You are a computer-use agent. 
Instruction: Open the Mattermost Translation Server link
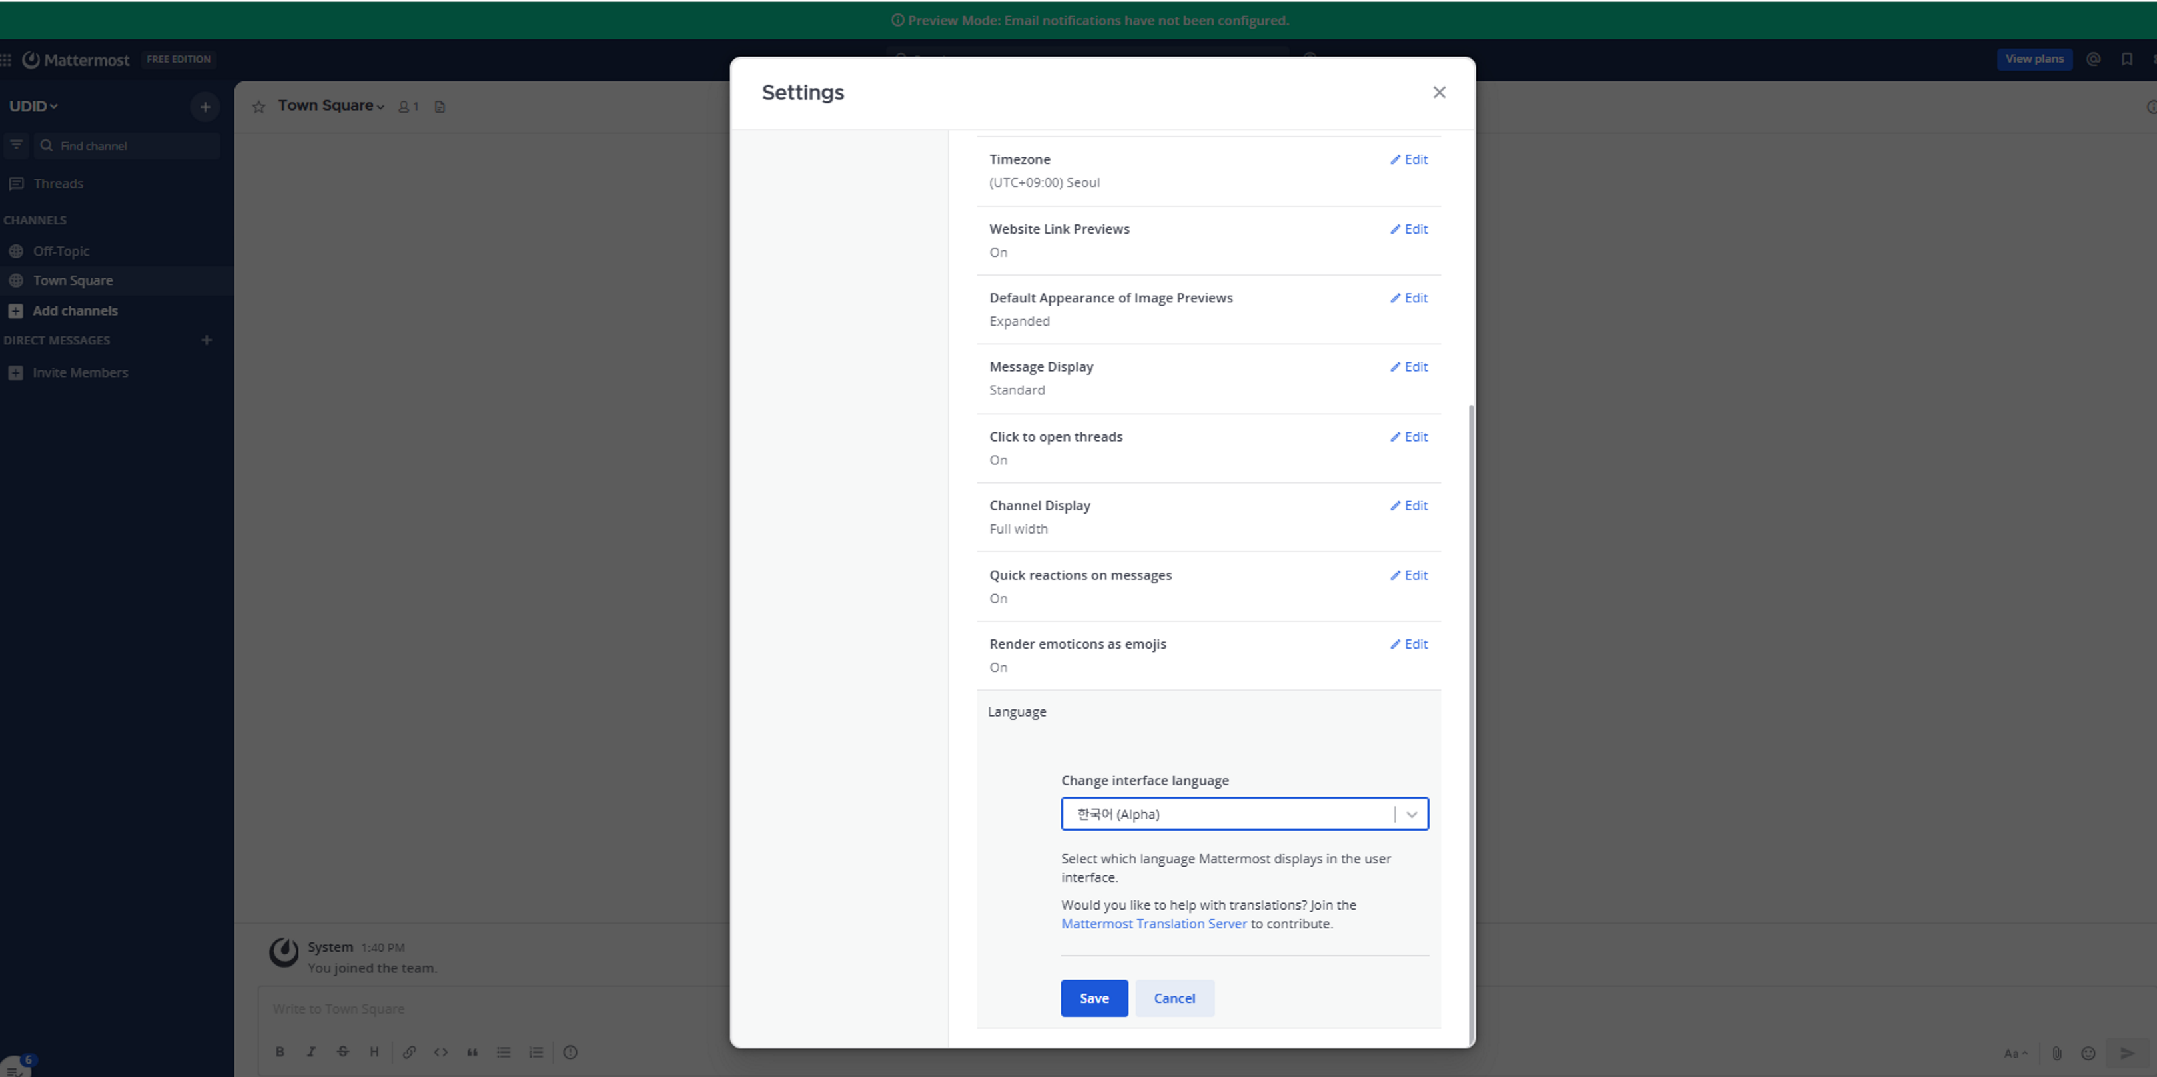click(1154, 924)
